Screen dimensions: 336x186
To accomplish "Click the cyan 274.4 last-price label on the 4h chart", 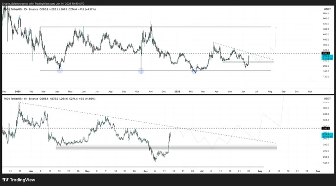I will click(x=327, y=136).
